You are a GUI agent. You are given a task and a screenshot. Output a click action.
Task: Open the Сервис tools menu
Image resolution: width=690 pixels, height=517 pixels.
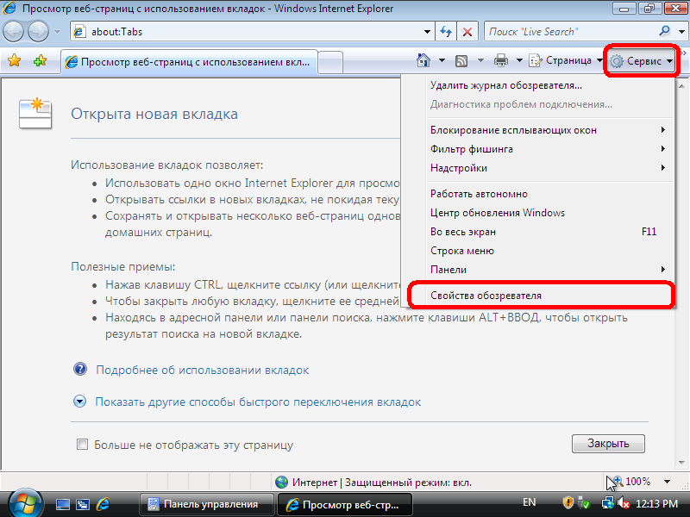pyautogui.click(x=643, y=60)
